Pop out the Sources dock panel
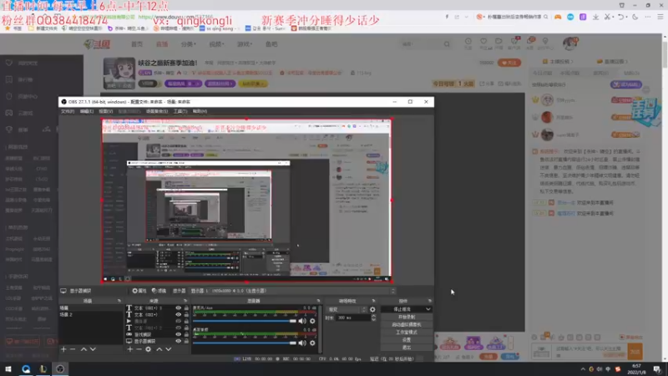This screenshot has height=376, width=668. click(185, 301)
